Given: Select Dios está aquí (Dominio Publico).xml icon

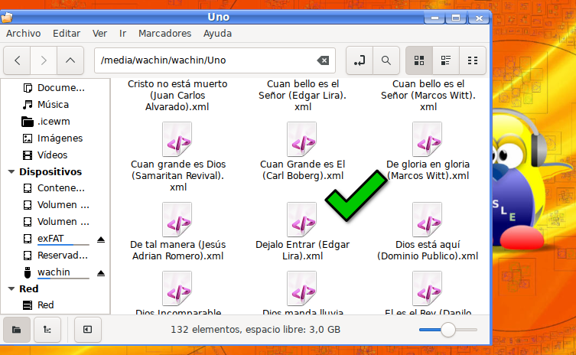Looking at the screenshot, I should pyautogui.click(x=428, y=220).
